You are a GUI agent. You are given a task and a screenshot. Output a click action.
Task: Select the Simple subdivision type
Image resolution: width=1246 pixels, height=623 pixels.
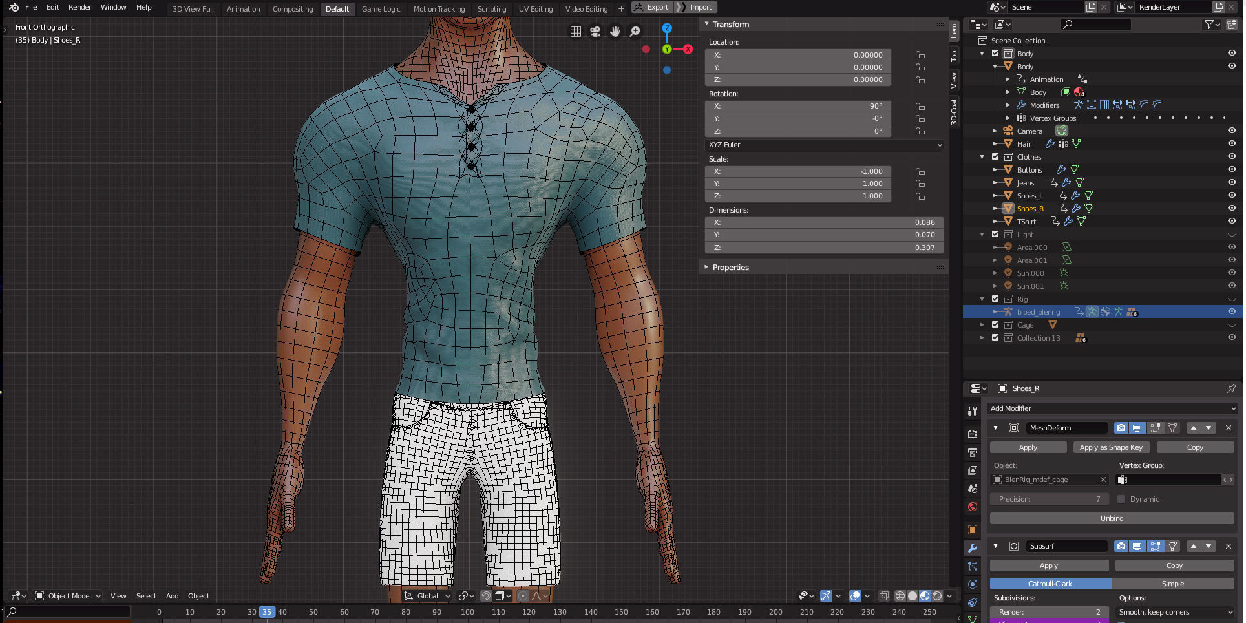(1173, 584)
